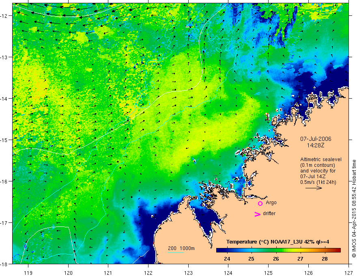This screenshot has width=357, height=276.
Task: Click the red end of the colorbar
Action: (338, 250)
